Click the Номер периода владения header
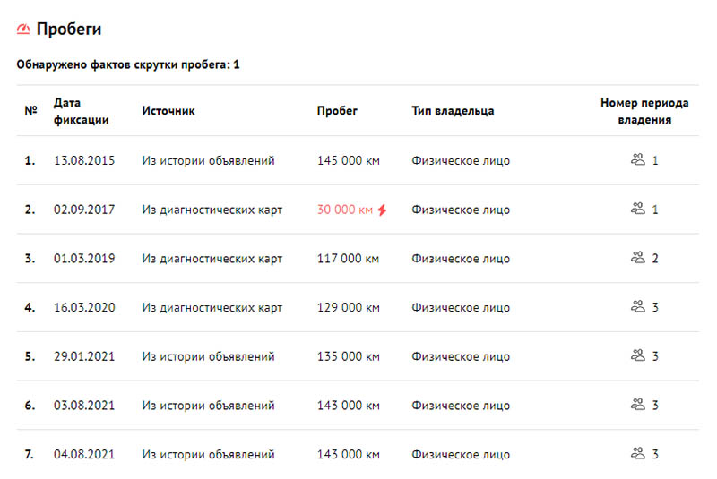 pos(644,111)
